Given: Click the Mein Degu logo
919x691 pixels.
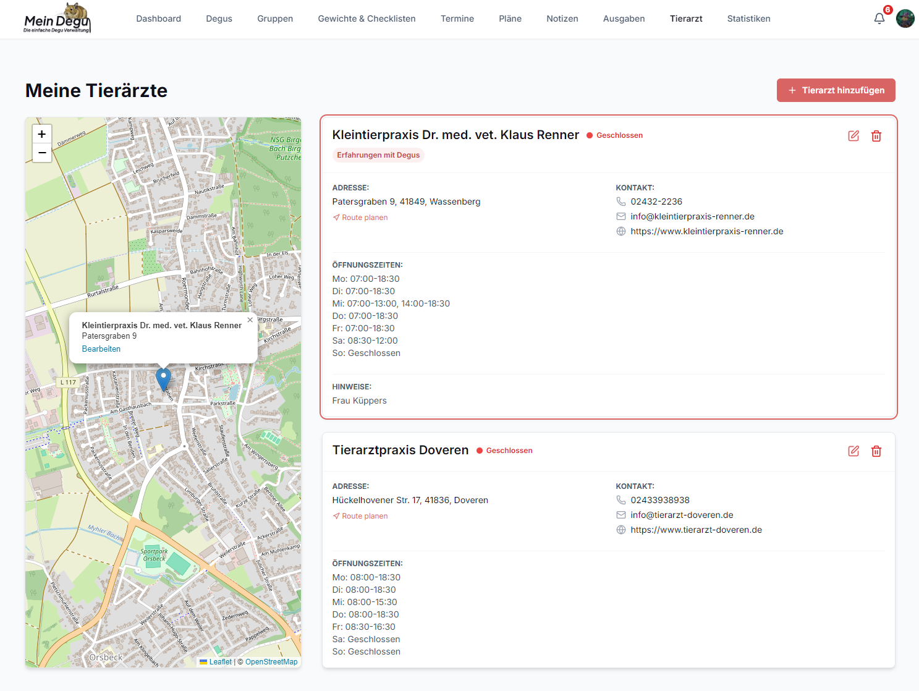Looking at the screenshot, I should (57, 18).
